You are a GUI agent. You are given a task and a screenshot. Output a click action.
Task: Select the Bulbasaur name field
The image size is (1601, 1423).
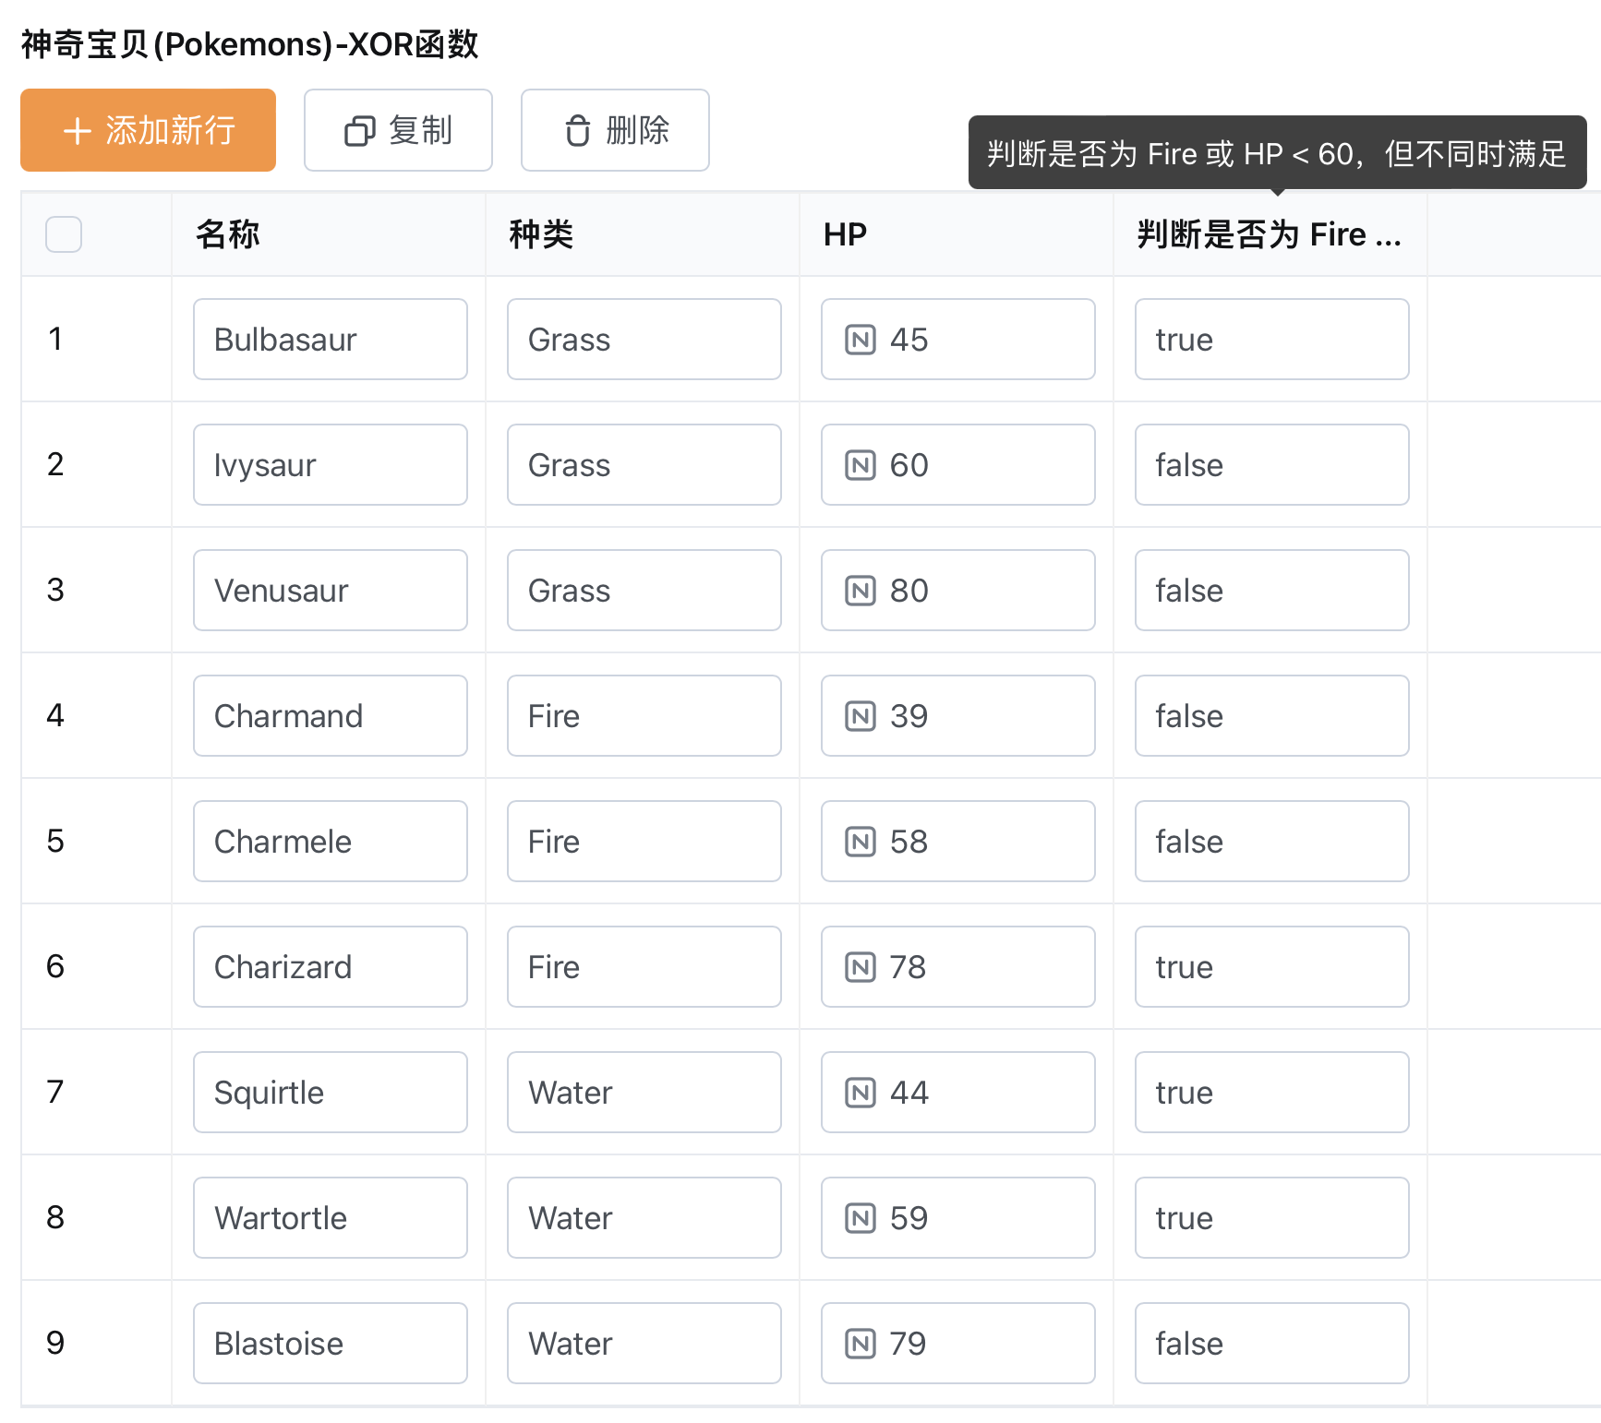331,340
